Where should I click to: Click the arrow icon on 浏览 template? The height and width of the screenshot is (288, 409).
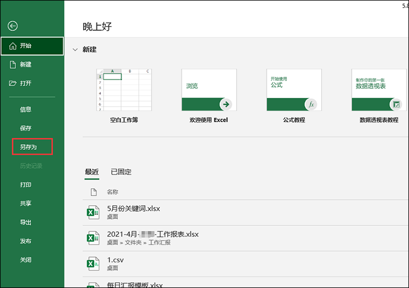226,105
